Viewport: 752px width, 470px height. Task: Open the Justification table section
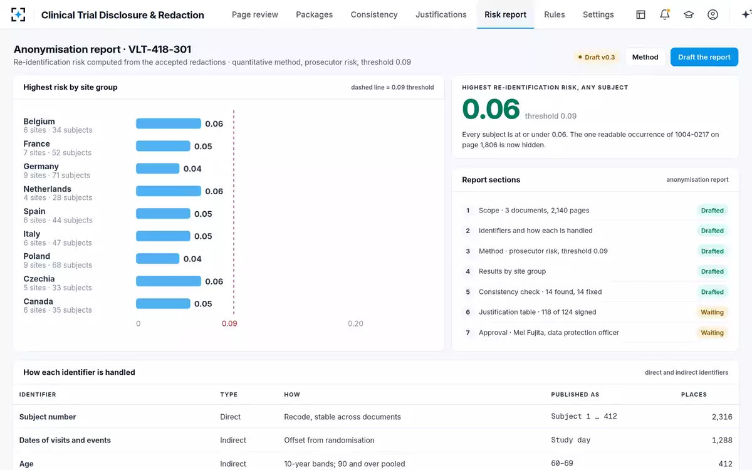(x=594, y=312)
